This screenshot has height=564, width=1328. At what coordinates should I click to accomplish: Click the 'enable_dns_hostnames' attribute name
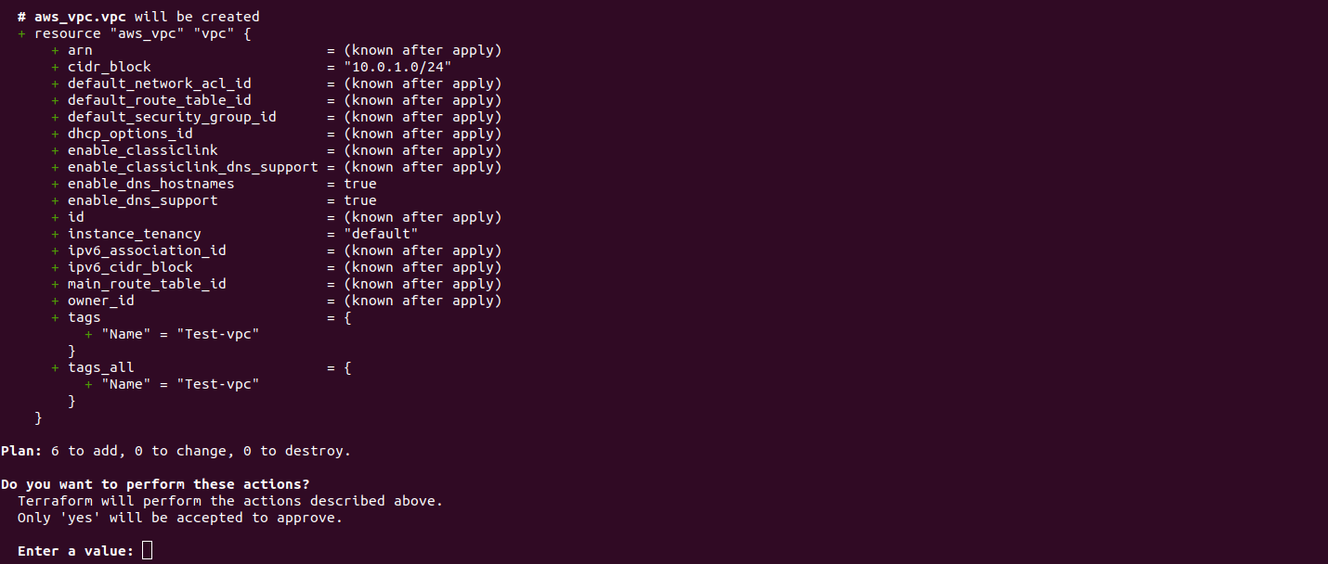(x=151, y=184)
